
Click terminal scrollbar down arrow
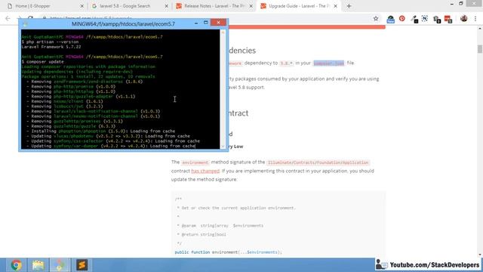223,146
